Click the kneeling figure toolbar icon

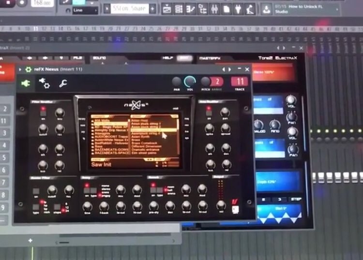(x=250, y=10)
